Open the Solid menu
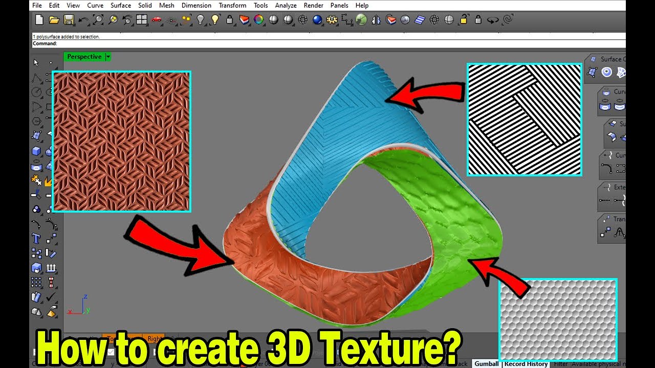Screen dimensions: 655x368 145,5
